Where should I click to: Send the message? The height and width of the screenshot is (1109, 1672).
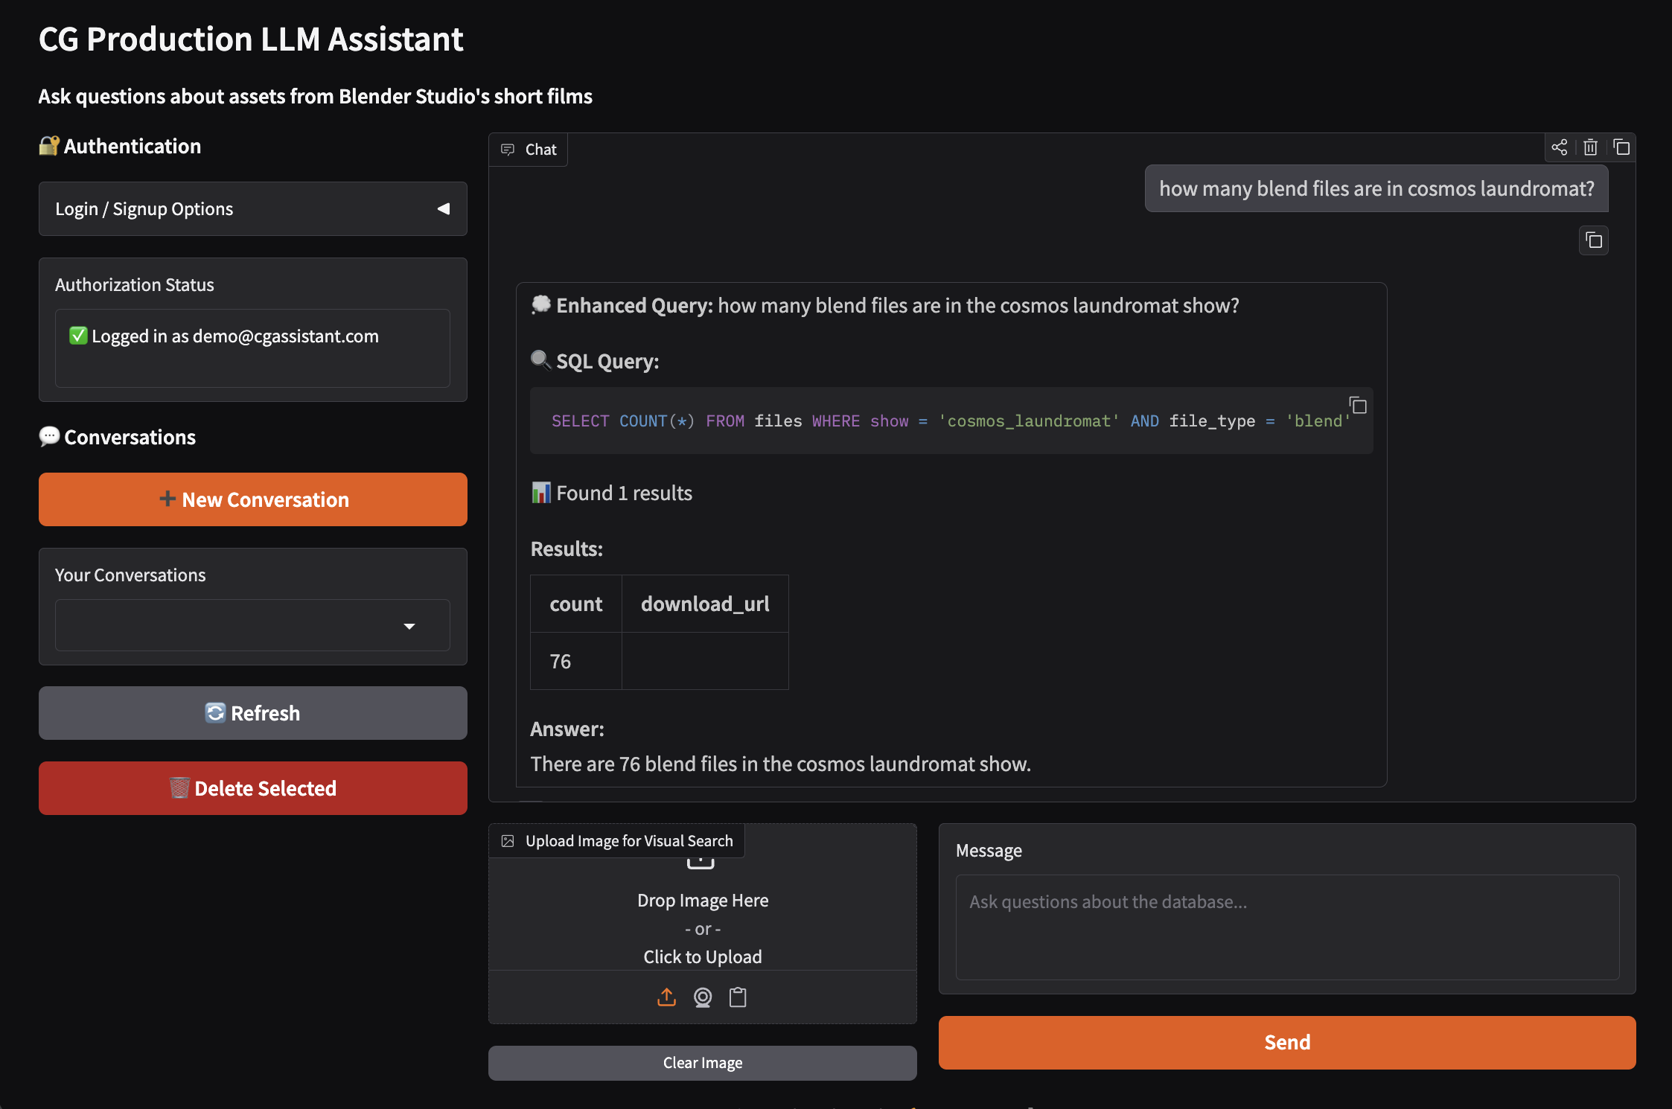1286,1042
